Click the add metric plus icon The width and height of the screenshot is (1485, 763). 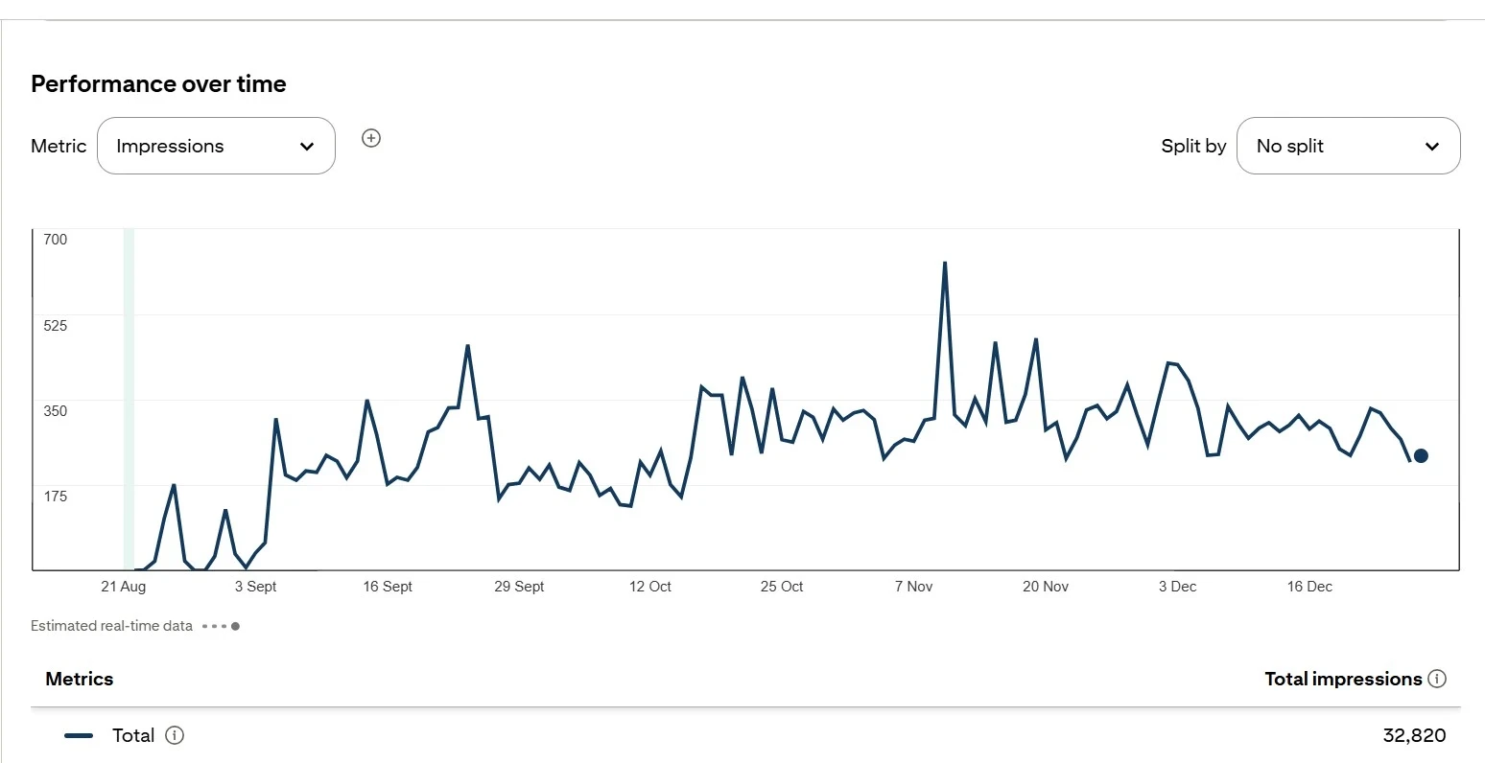click(x=371, y=138)
